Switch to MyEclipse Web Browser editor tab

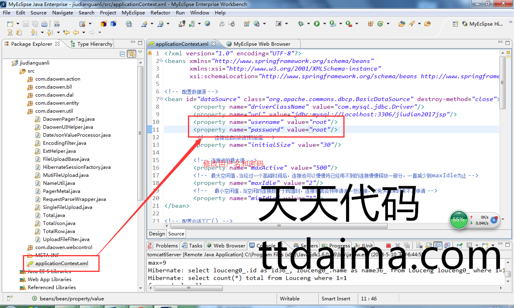[x=261, y=44]
